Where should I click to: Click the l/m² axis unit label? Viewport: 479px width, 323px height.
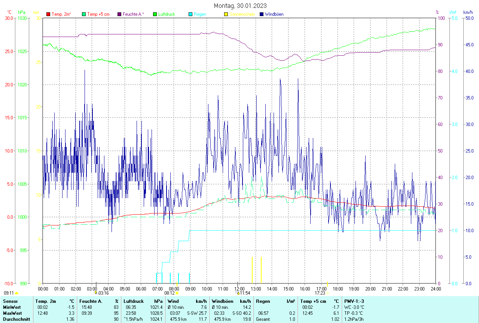click(452, 12)
